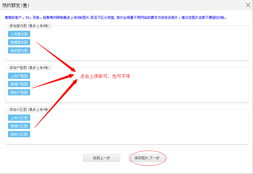Click the 上传室内图 button
The width and height of the screenshot is (253, 174).
tap(19, 34)
